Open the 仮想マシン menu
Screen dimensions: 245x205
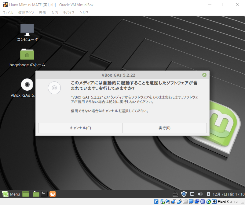26,12
